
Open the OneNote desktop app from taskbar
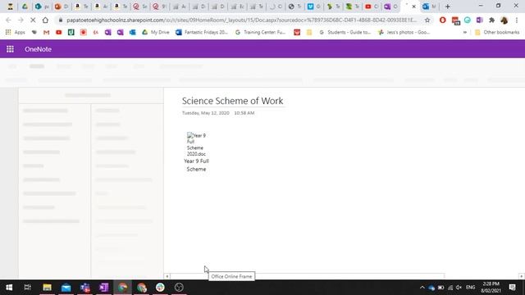pyautogui.click(x=104, y=288)
